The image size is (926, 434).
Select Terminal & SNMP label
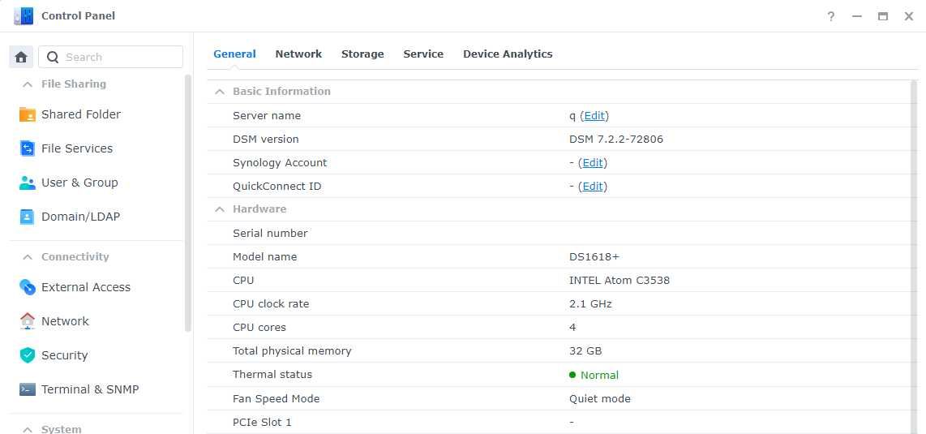[x=90, y=389]
